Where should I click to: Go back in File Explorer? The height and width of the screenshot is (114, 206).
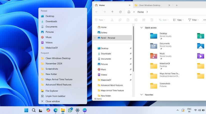pyautogui.click(x=97, y=12)
